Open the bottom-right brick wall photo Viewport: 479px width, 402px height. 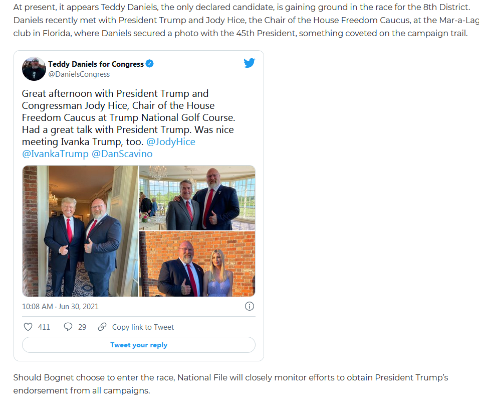coord(197,264)
